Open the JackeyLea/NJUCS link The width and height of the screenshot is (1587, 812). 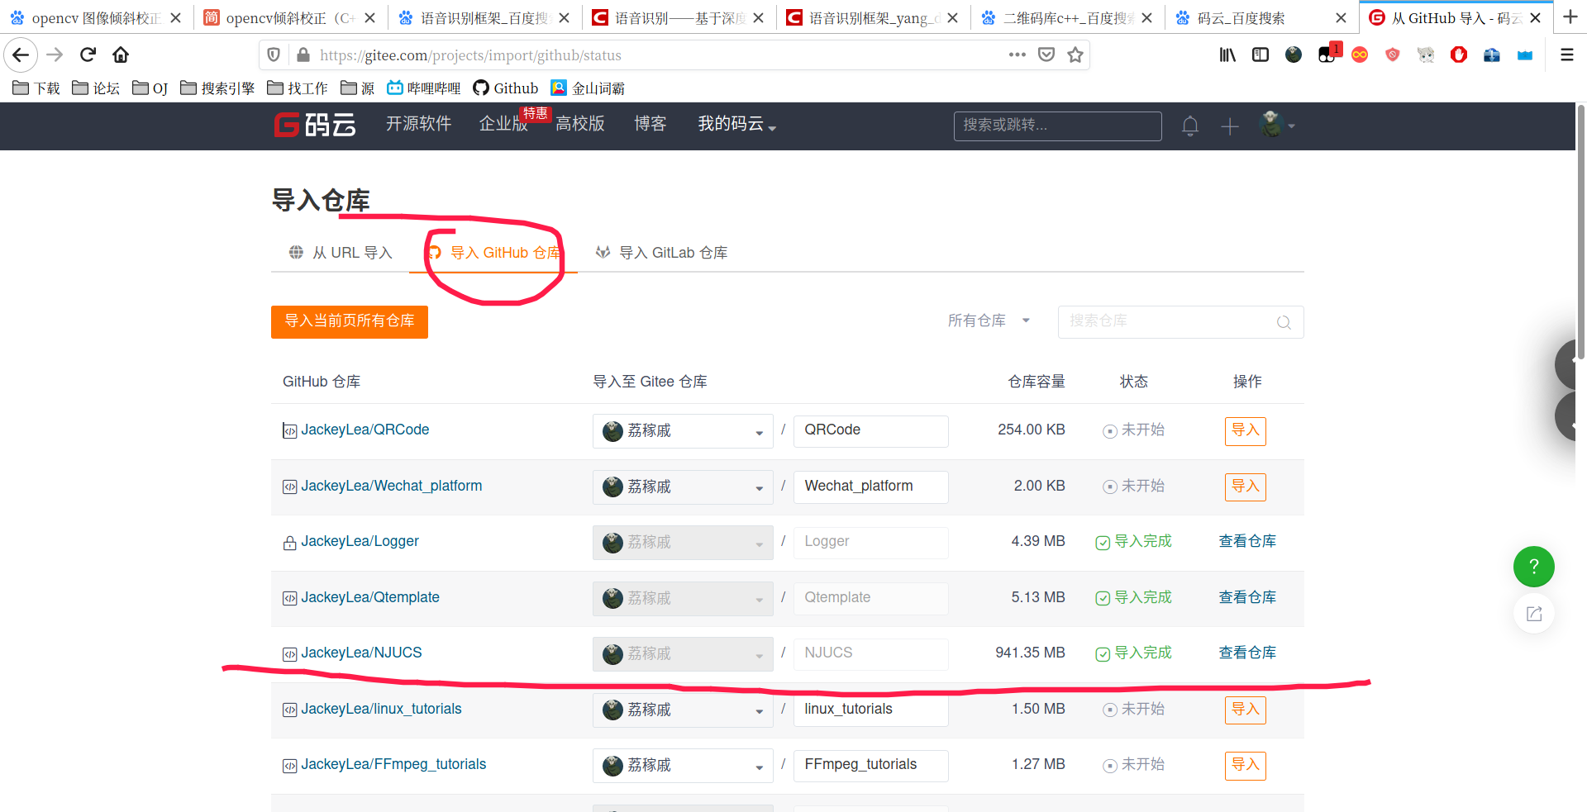coord(361,653)
